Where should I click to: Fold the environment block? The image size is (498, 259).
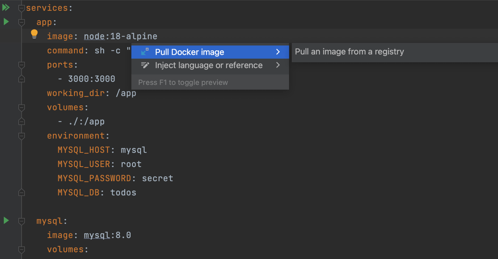pos(22,136)
